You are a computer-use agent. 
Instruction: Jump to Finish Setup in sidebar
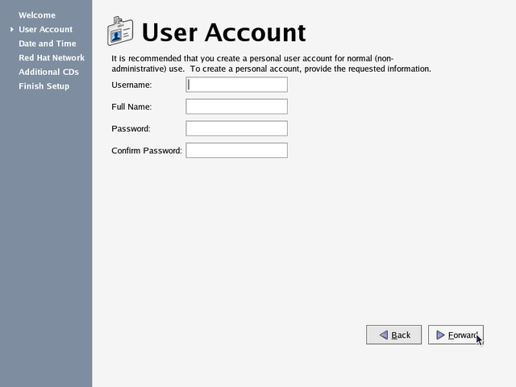pos(44,86)
